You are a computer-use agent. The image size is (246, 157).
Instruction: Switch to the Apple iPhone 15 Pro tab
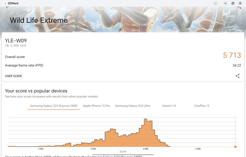coord(96,106)
